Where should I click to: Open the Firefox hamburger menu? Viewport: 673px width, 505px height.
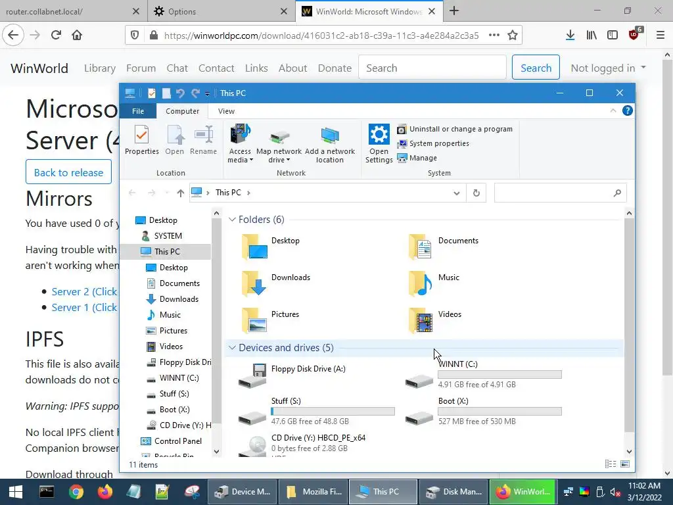tap(660, 36)
